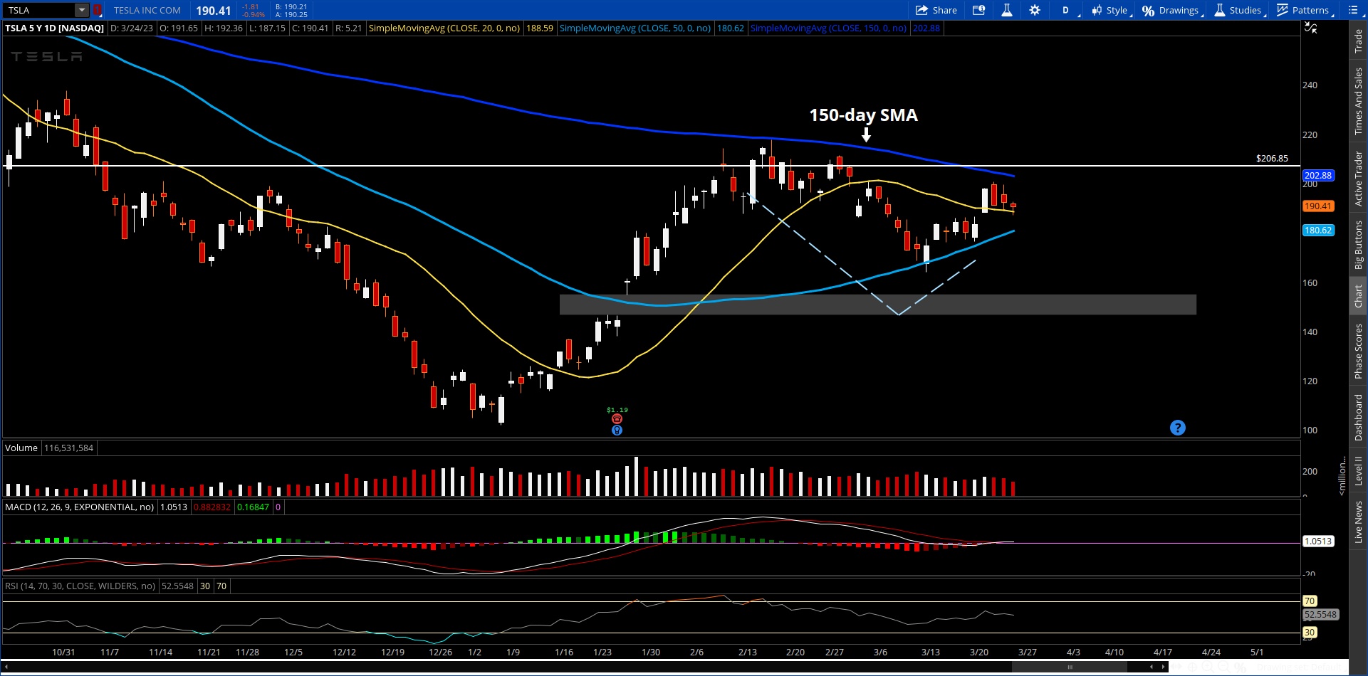Click the scrollbar thumb grip
Screen dimensions: 1368x676
1070,667
